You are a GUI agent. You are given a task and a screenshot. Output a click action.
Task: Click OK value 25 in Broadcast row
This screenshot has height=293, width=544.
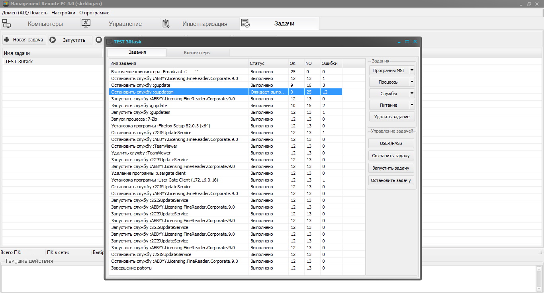(293, 72)
